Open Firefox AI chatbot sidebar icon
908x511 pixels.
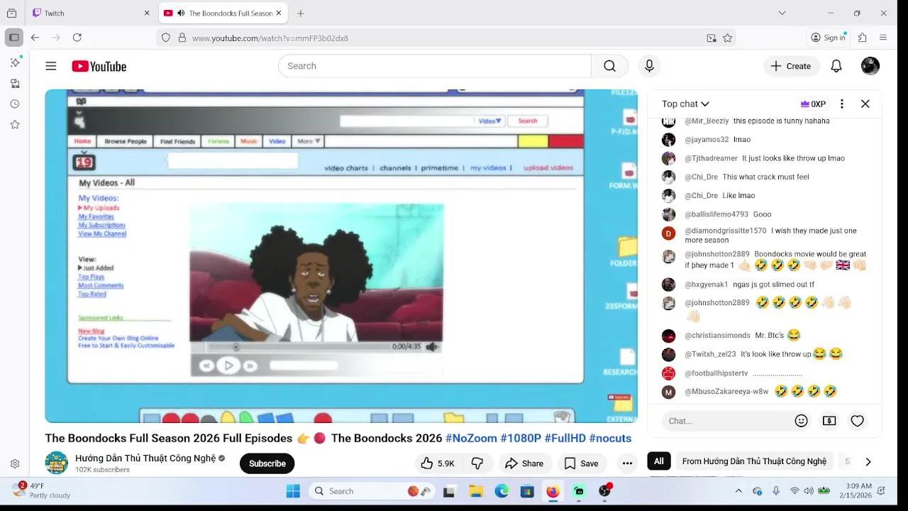tap(15, 62)
